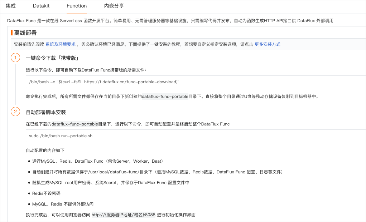
Task: Click the heading 一键命令下载「携带版」
Action: [x=52, y=58]
